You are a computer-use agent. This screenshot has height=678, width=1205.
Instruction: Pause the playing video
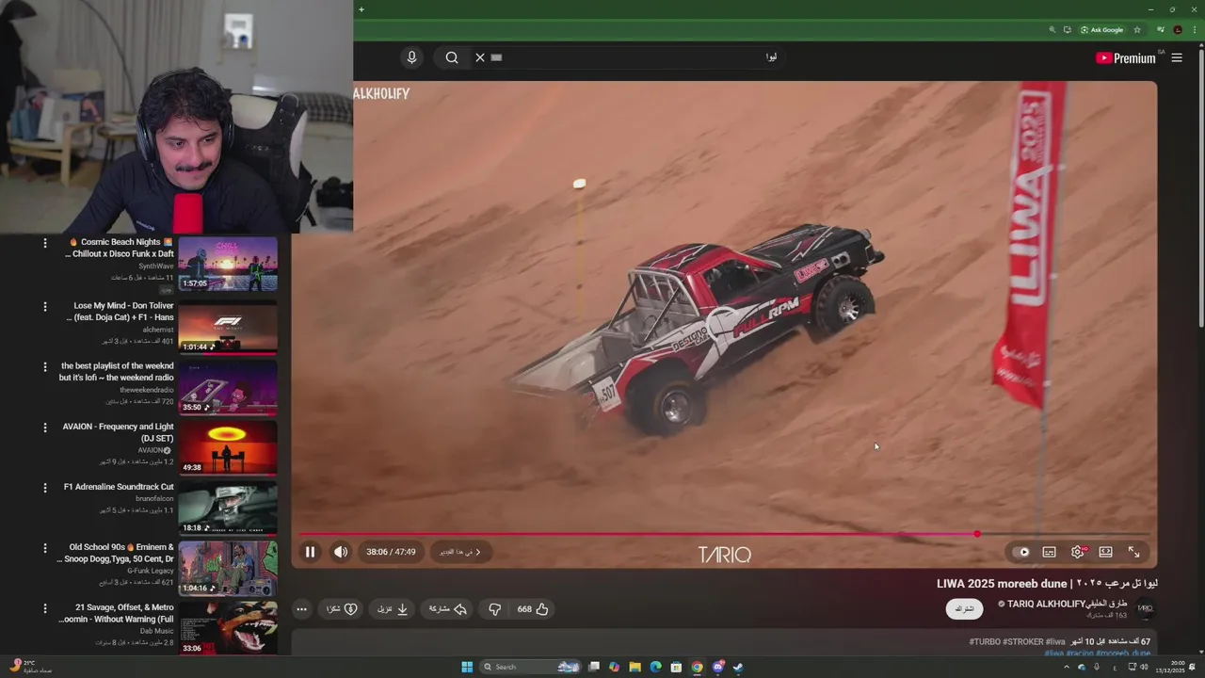click(310, 552)
